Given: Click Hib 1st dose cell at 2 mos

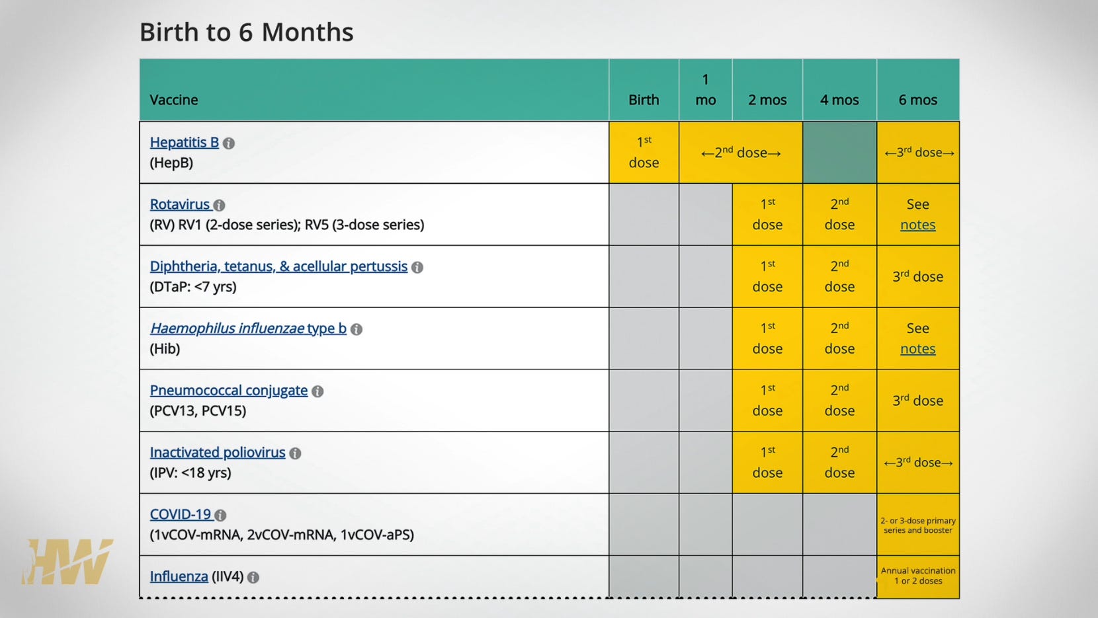Looking at the screenshot, I should coord(767,338).
